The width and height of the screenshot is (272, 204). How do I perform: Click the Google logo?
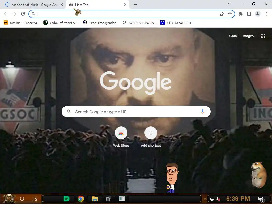136,83
